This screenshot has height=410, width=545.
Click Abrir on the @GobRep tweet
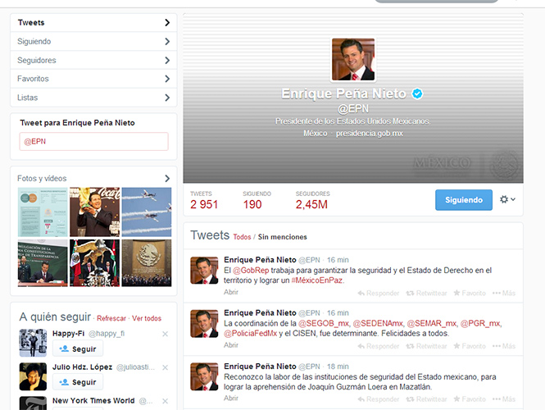(231, 292)
